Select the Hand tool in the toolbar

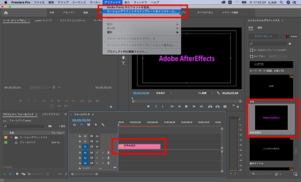[123, 57]
